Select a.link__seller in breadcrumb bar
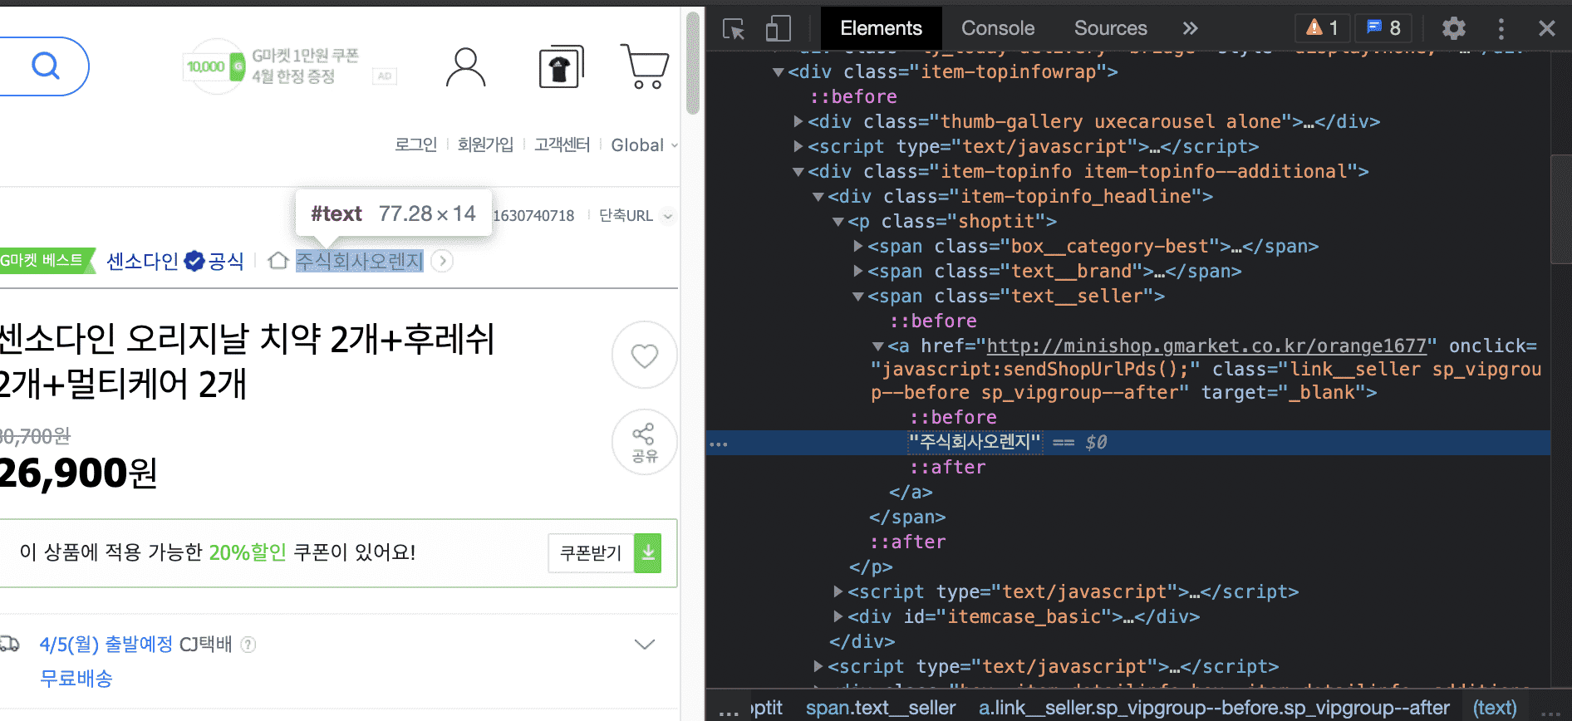Image resolution: width=1572 pixels, height=721 pixels. [x=1214, y=708]
